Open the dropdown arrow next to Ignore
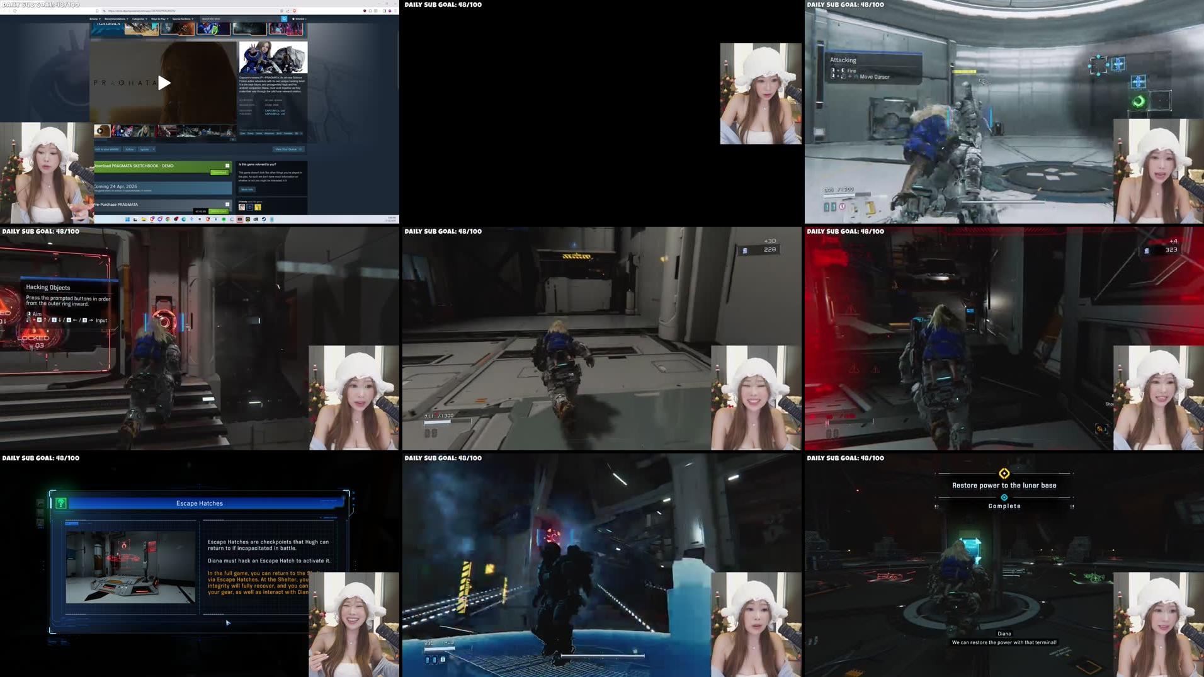The image size is (1204, 677). 154,149
